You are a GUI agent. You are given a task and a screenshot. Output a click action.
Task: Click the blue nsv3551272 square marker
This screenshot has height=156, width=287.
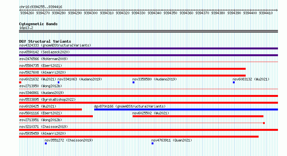pos(46,143)
